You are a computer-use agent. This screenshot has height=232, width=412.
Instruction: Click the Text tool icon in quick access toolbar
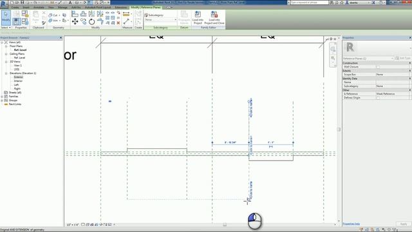click(x=70, y=3)
